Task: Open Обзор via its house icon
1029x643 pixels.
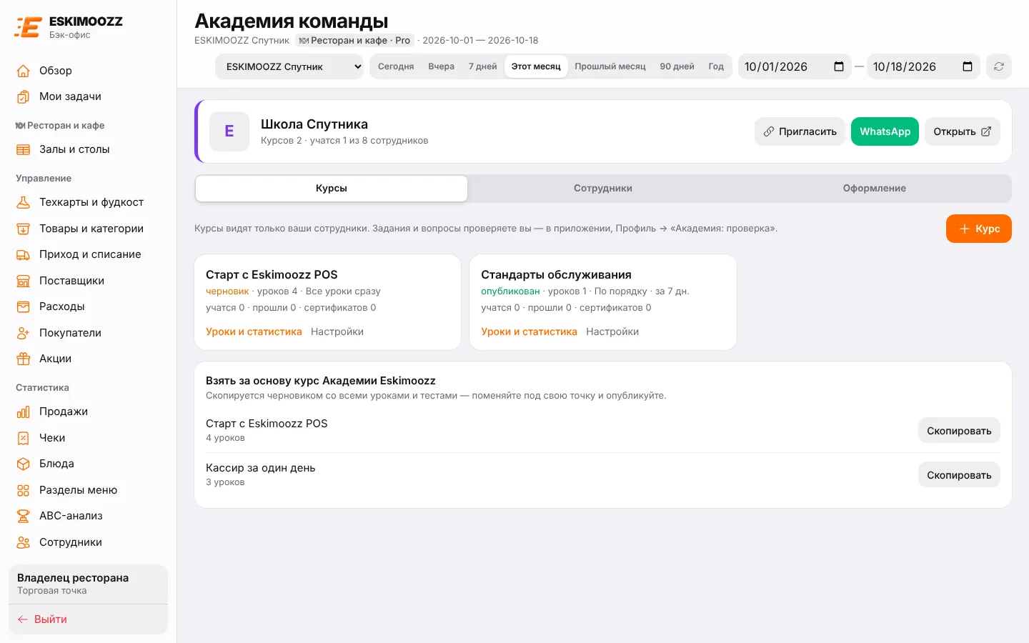Action: [24, 71]
